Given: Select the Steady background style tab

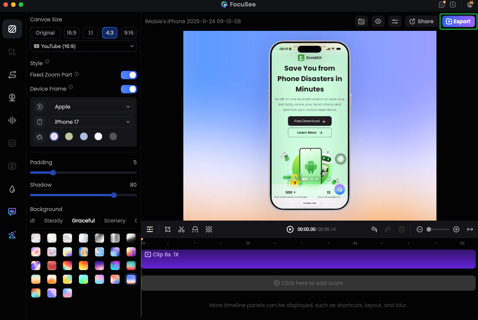Looking at the screenshot, I should [53, 220].
